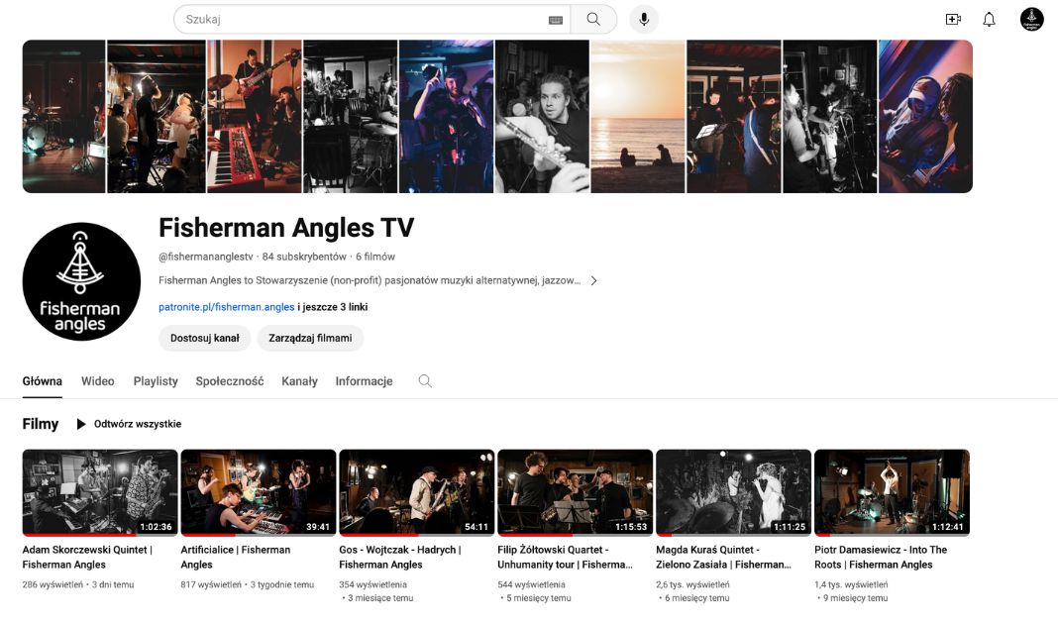Click the '286 wyświetleń • 3 dni temu' text
The image size is (1058, 624).
[78, 584]
